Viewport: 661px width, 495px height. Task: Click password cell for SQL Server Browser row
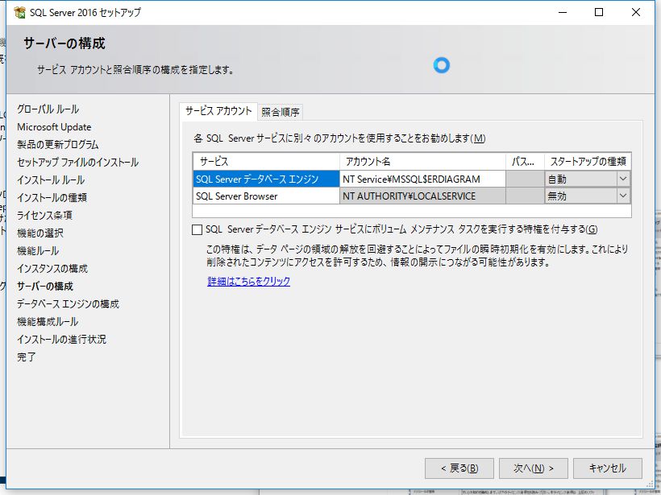point(525,196)
